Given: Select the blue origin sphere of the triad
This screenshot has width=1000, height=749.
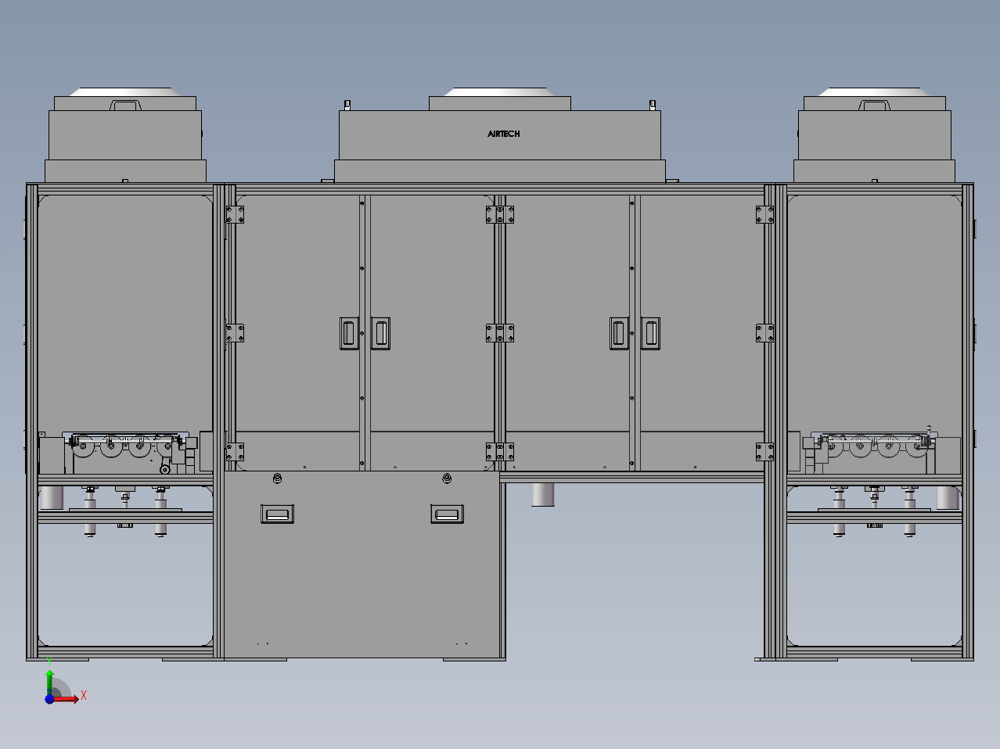Looking at the screenshot, I should click(x=49, y=699).
